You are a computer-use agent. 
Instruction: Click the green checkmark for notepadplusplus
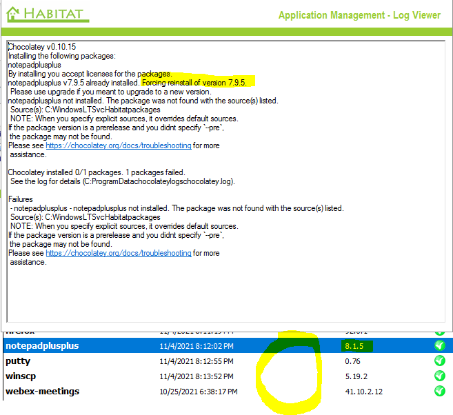439,345
